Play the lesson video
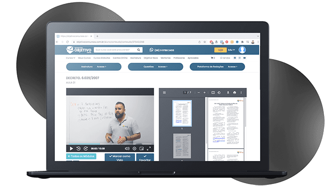Image resolution: width=331 pixels, height=186 pixels. pyautogui.click(x=71, y=149)
